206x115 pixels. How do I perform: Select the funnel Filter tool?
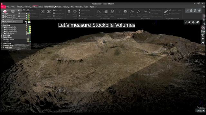pyautogui.click(x=69, y=11)
